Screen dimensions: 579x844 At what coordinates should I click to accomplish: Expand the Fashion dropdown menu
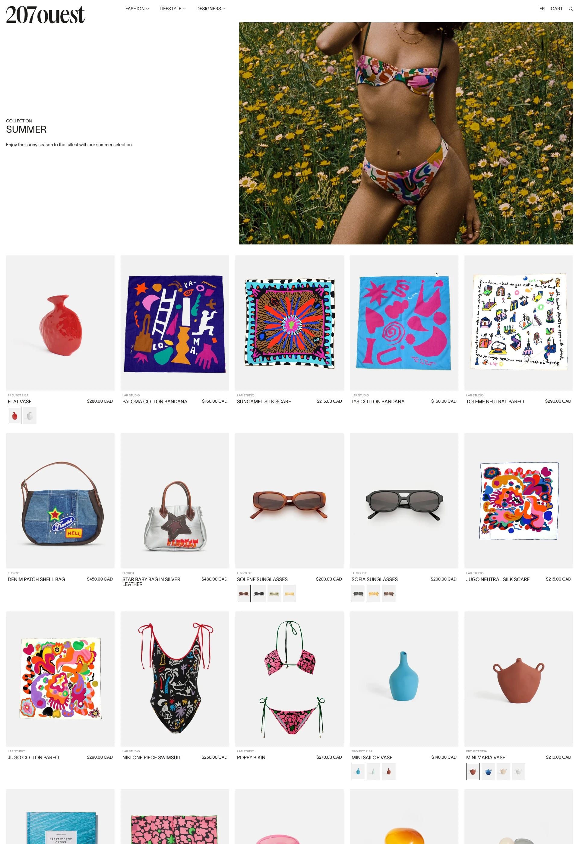point(137,9)
